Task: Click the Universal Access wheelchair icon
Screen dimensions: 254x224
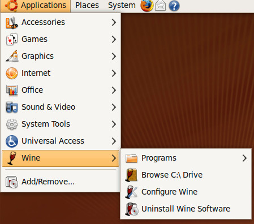Action: coord(12,141)
